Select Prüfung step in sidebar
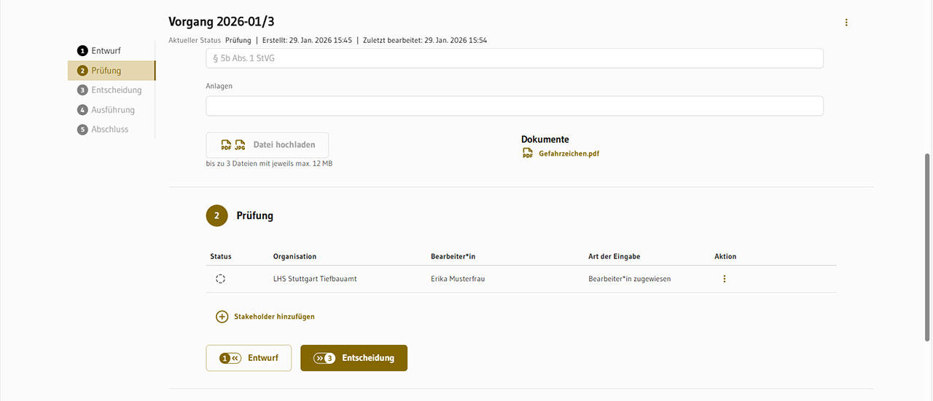This screenshot has width=933, height=401. point(112,71)
